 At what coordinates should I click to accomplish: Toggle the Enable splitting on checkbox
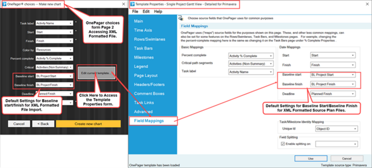click(283, 144)
